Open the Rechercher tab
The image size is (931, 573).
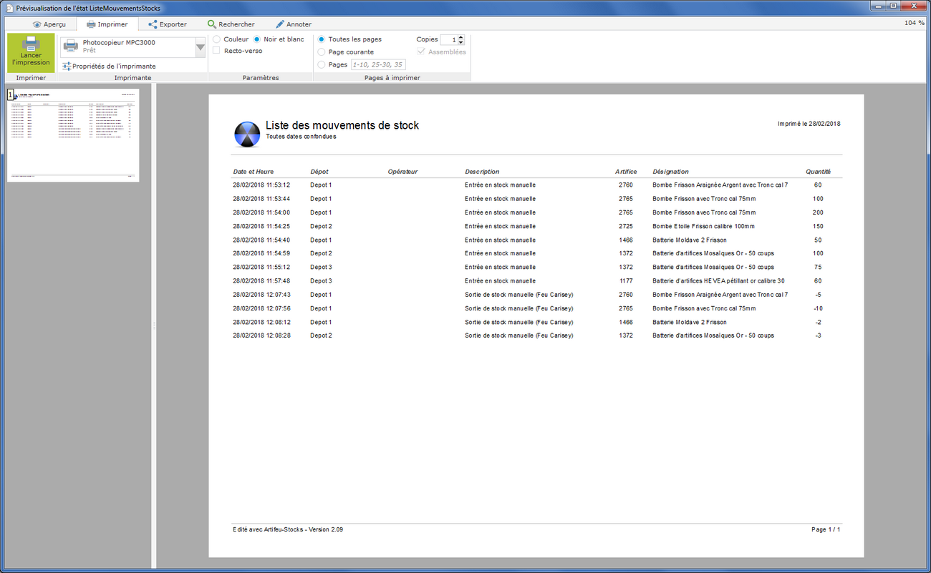231,24
